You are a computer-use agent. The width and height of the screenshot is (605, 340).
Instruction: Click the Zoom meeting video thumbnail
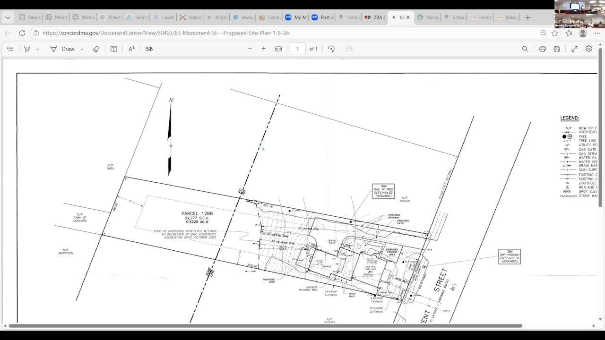click(579, 14)
